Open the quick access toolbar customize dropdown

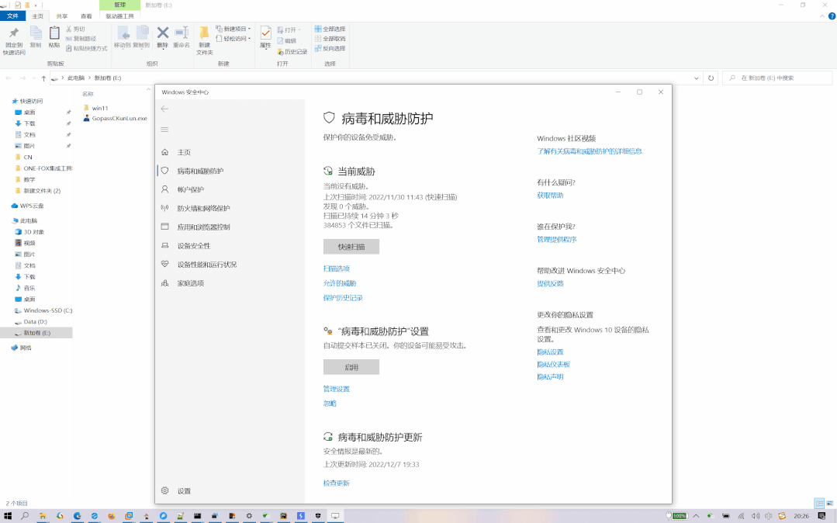click(36, 5)
